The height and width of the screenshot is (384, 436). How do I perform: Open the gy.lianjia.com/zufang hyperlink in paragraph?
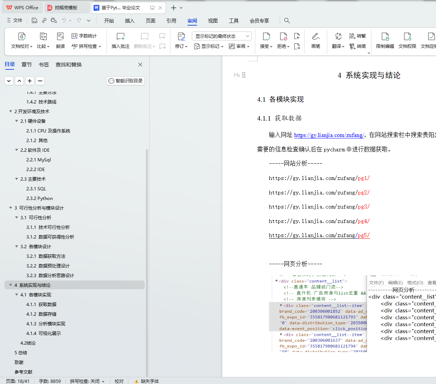click(329, 135)
